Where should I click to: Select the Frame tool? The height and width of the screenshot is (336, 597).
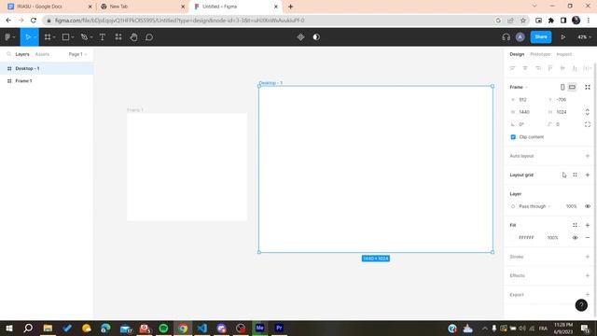(x=48, y=37)
